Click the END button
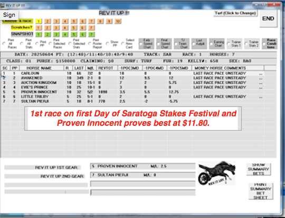Viewport: 285px width, 218px height. [268, 18]
